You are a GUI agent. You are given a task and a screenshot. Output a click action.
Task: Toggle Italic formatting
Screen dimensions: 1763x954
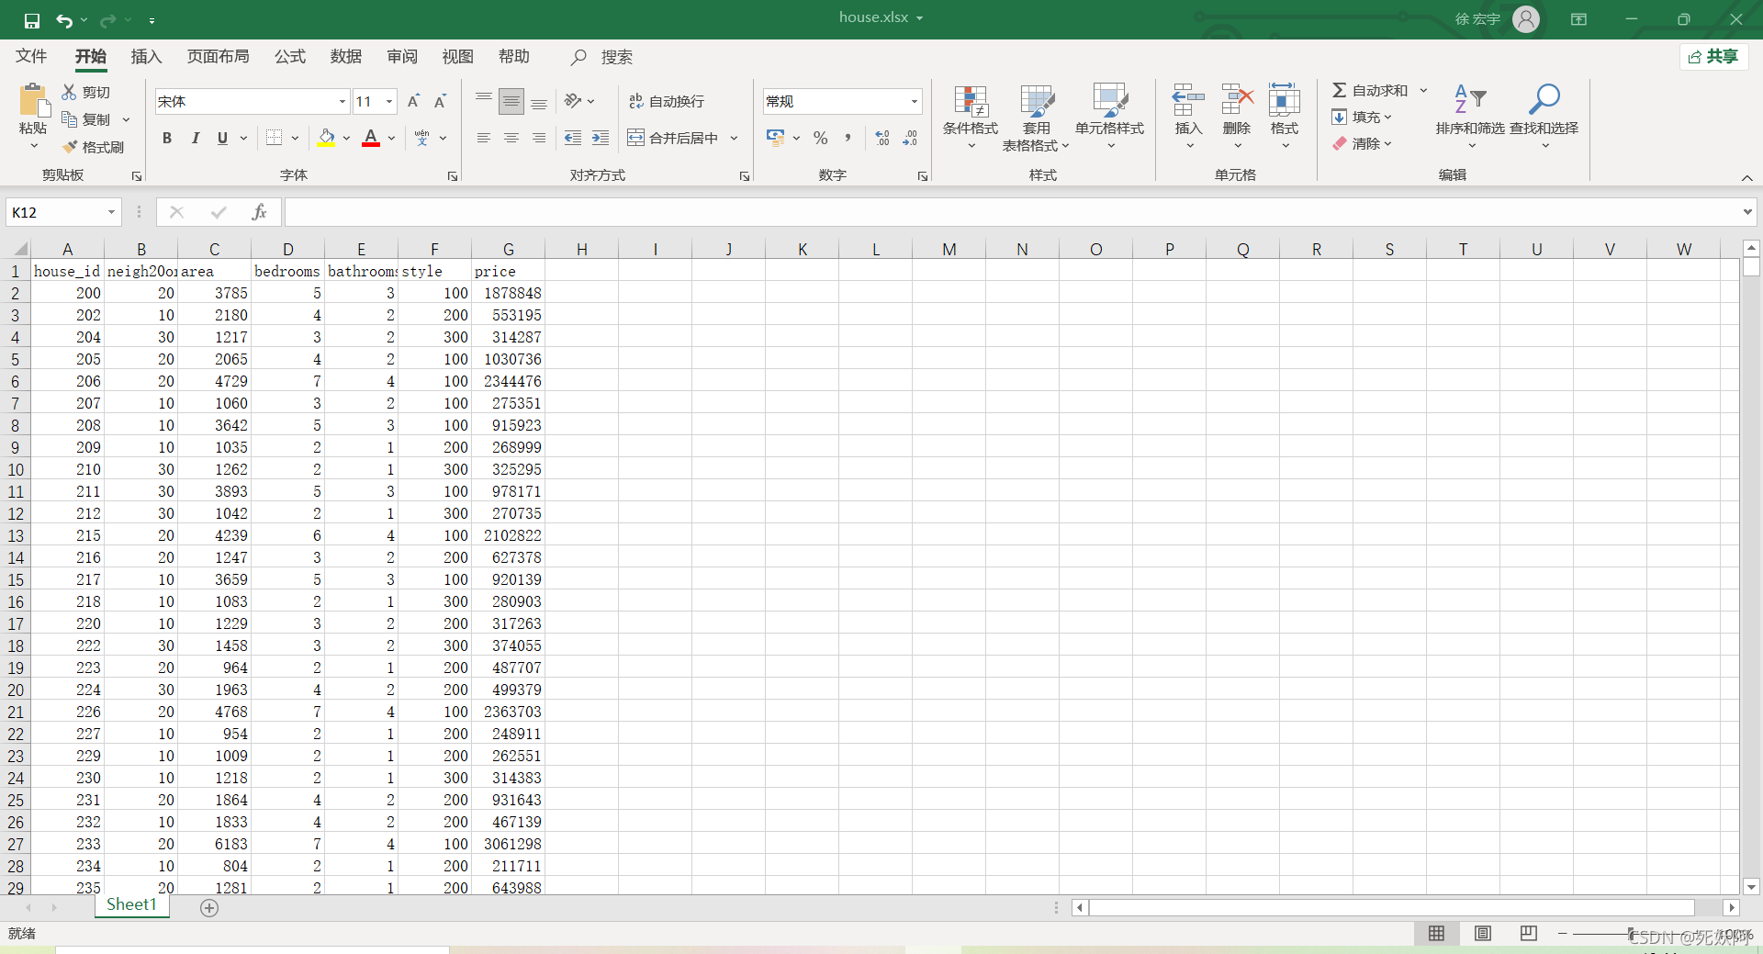195,138
